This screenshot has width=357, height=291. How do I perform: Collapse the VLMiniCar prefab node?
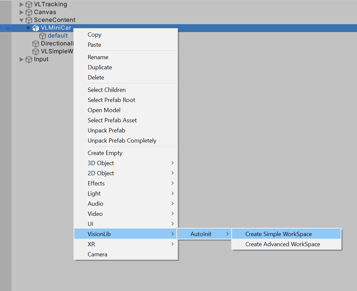coord(28,28)
